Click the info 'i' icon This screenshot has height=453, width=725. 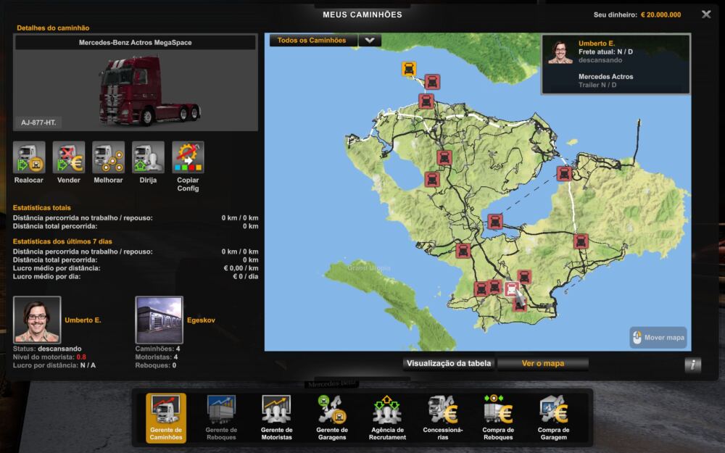pos(692,365)
